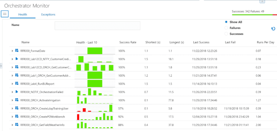Click health chart of RFR000_ORCH_ActivateIrrigation

pos(95,100)
